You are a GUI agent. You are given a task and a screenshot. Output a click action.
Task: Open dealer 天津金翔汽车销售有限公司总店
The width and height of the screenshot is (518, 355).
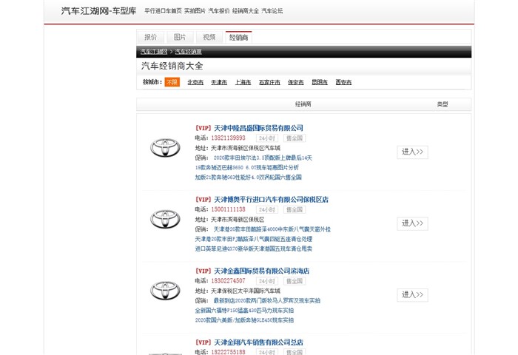[x=258, y=342]
